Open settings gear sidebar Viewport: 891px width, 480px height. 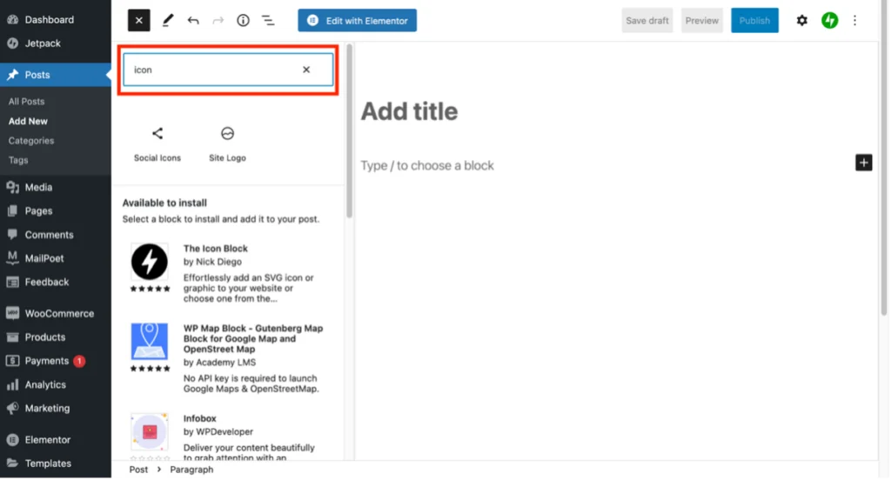click(x=801, y=21)
